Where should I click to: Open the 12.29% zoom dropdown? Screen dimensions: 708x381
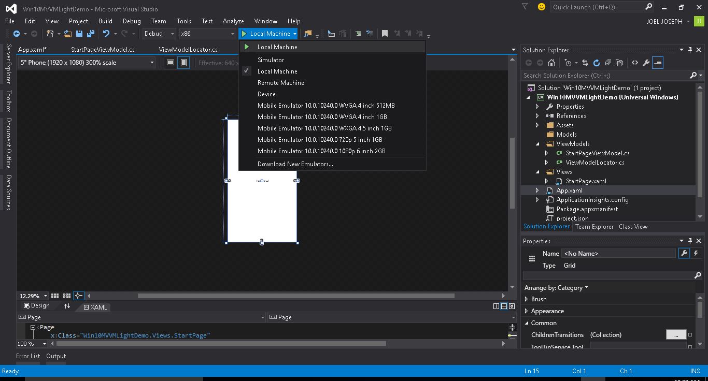pos(46,296)
